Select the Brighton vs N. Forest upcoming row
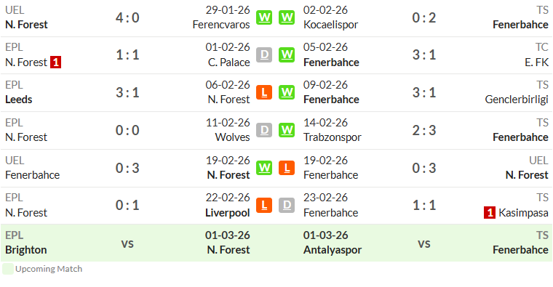 276,243
